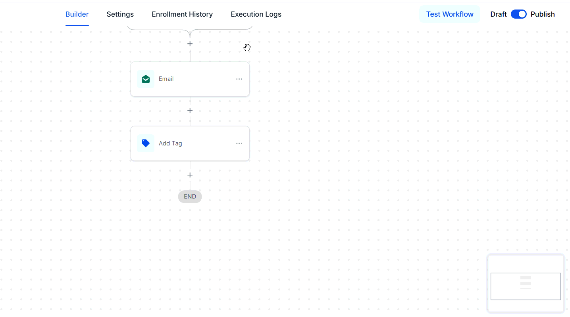The height and width of the screenshot is (317, 570).
Task: Click the green envelope icon on the Email step
Action: coord(146,79)
